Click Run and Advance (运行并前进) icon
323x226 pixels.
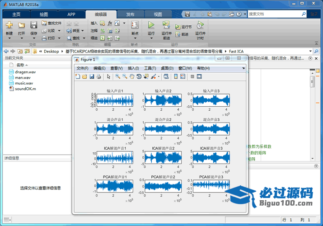coord(166,25)
